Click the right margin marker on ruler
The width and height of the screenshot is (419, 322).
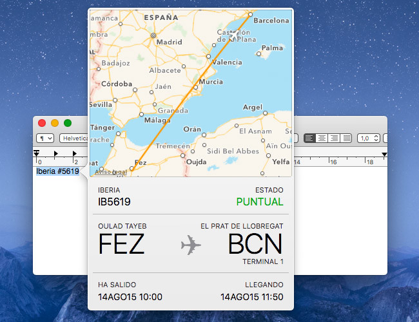point(384,155)
